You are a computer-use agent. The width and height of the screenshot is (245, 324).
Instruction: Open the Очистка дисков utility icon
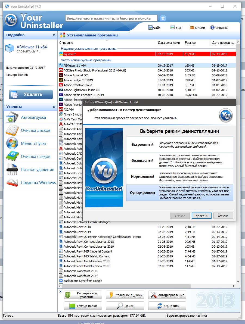pyautogui.click(x=12, y=130)
